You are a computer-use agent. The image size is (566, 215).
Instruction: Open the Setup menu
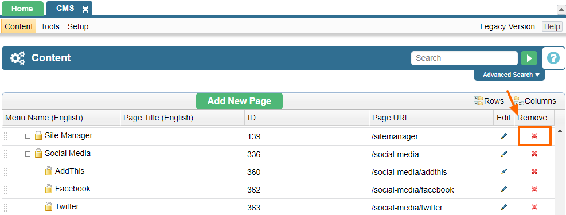pyautogui.click(x=78, y=26)
